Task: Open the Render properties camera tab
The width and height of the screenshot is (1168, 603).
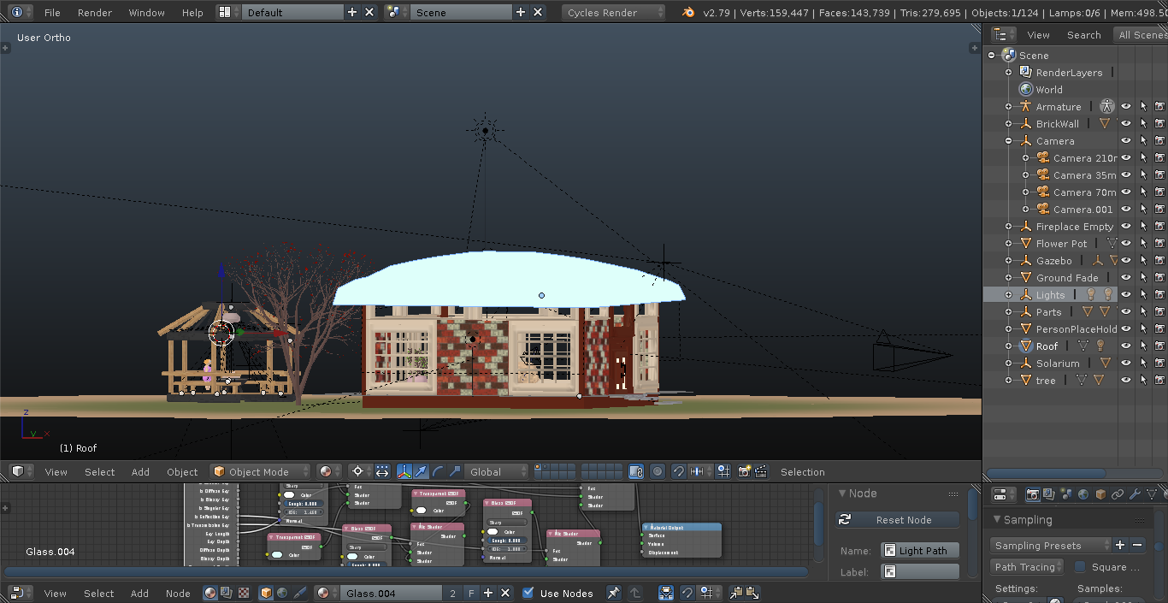Action: point(1033,494)
